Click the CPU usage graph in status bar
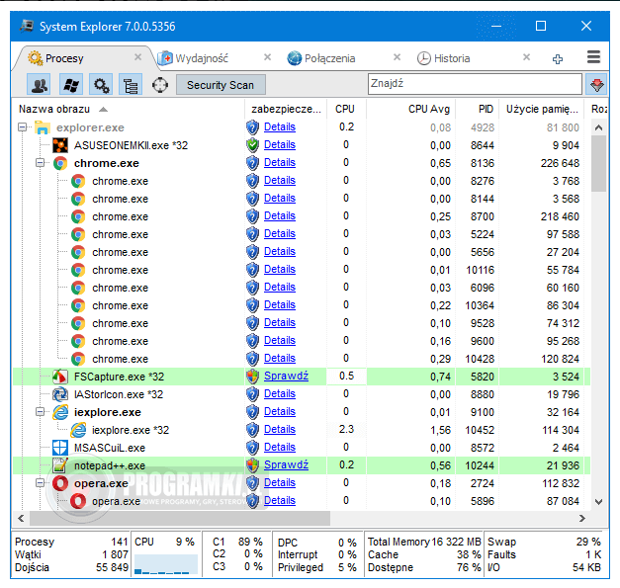The height and width of the screenshot is (588, 620). (x=166, y=564)
